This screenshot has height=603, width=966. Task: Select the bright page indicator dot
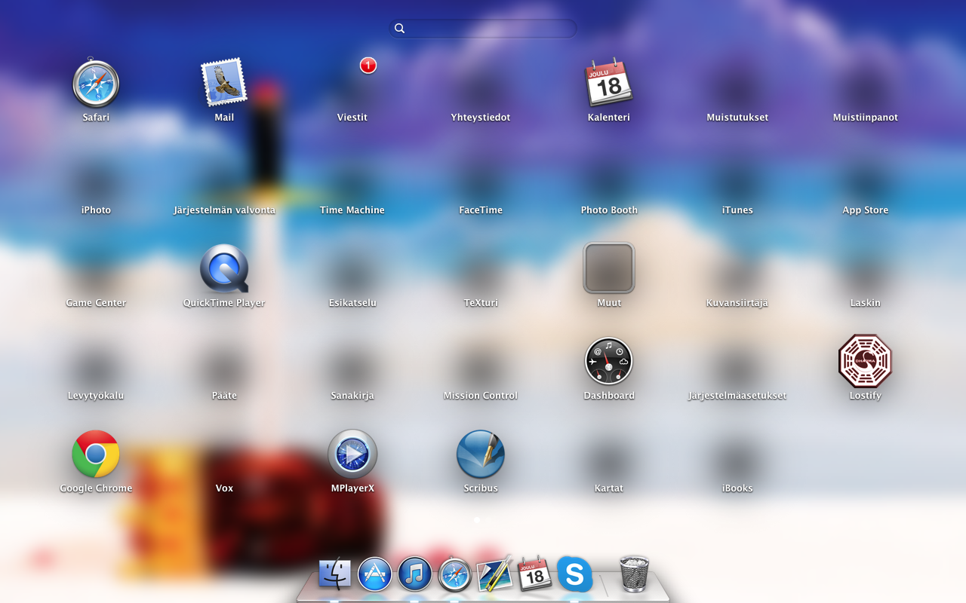pyautogui.click(x=477, y=520)
